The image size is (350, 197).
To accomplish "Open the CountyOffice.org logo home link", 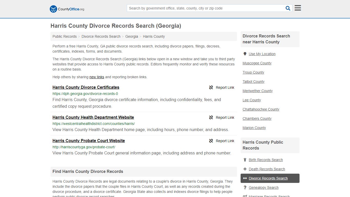I will 67,9.
